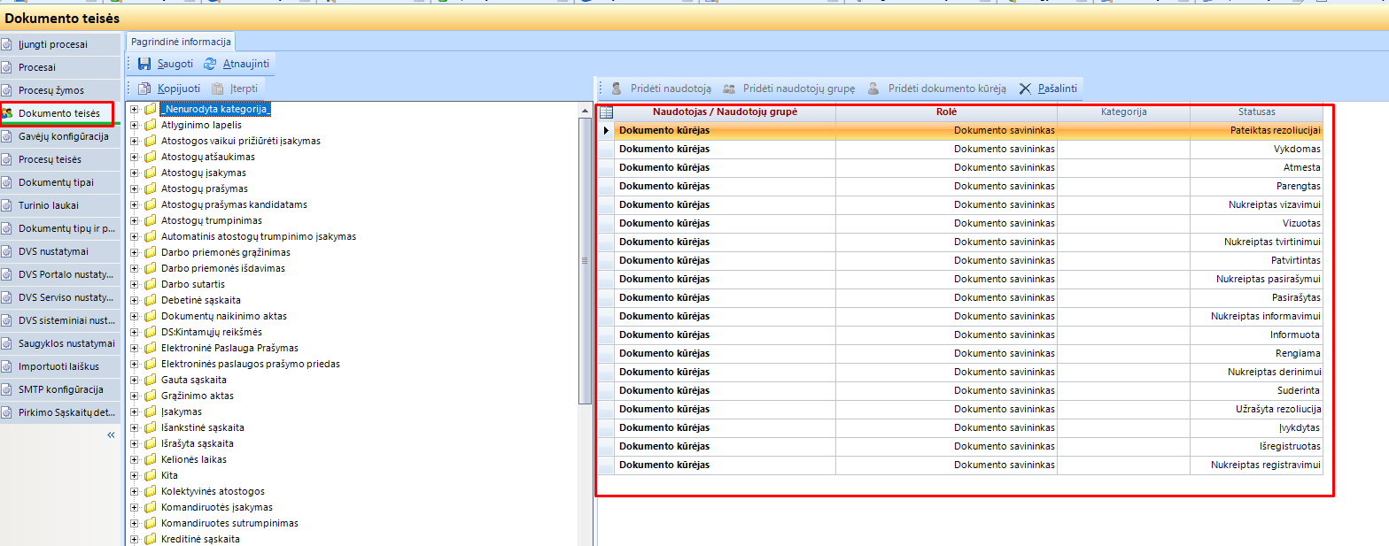Select Kolektyvinės atostogos tree item
This screenshot has height=546, width=1389.
(213, 491)
